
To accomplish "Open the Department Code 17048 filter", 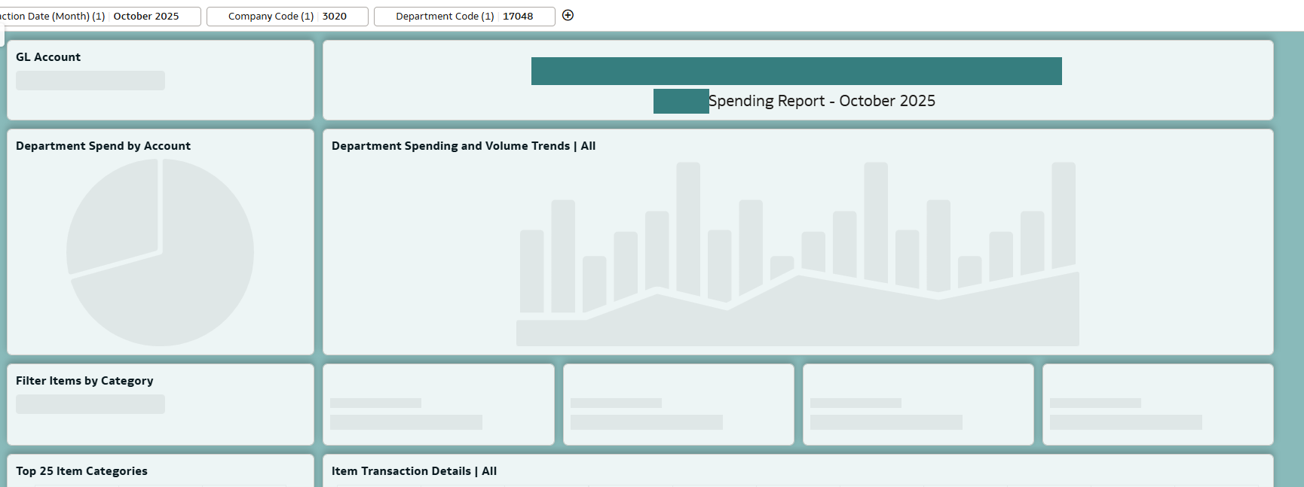I will tap(464, 16).
